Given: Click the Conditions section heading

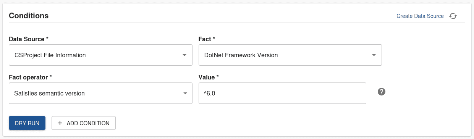Looking at the screenshot, I should [x=29, y=16].
